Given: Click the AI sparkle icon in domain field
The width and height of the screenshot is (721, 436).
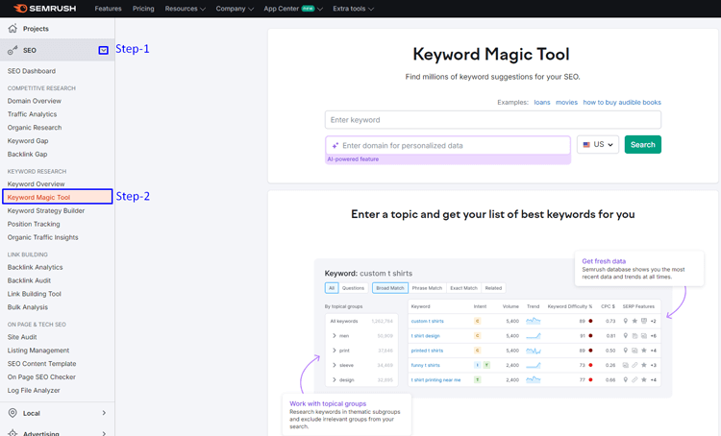Looking at the screenshot, I should (x=336, y=146).
